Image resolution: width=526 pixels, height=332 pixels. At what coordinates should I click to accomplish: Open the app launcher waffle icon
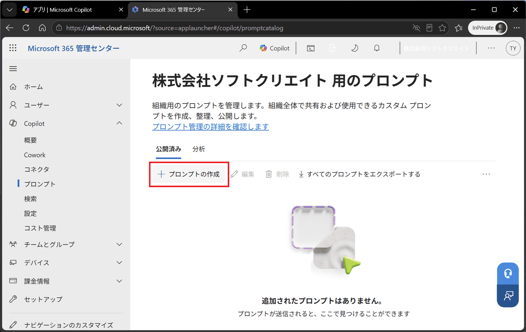13,48
